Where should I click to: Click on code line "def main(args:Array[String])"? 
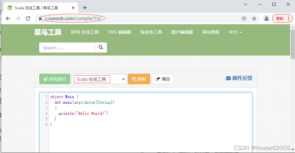pyautogui.click(x=85, y=102)
